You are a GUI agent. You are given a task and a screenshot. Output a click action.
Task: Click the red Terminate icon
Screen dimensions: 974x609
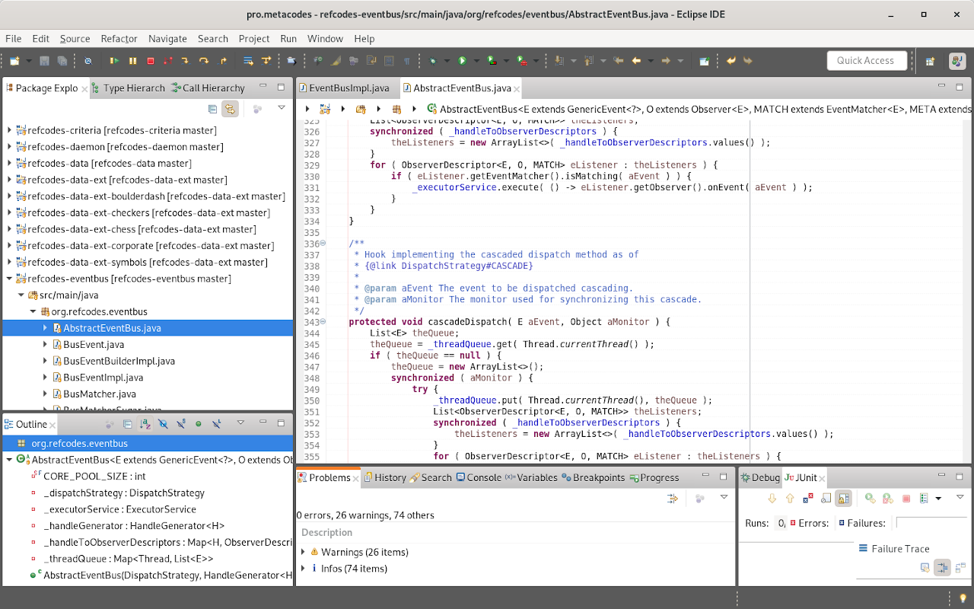(151, 61)
